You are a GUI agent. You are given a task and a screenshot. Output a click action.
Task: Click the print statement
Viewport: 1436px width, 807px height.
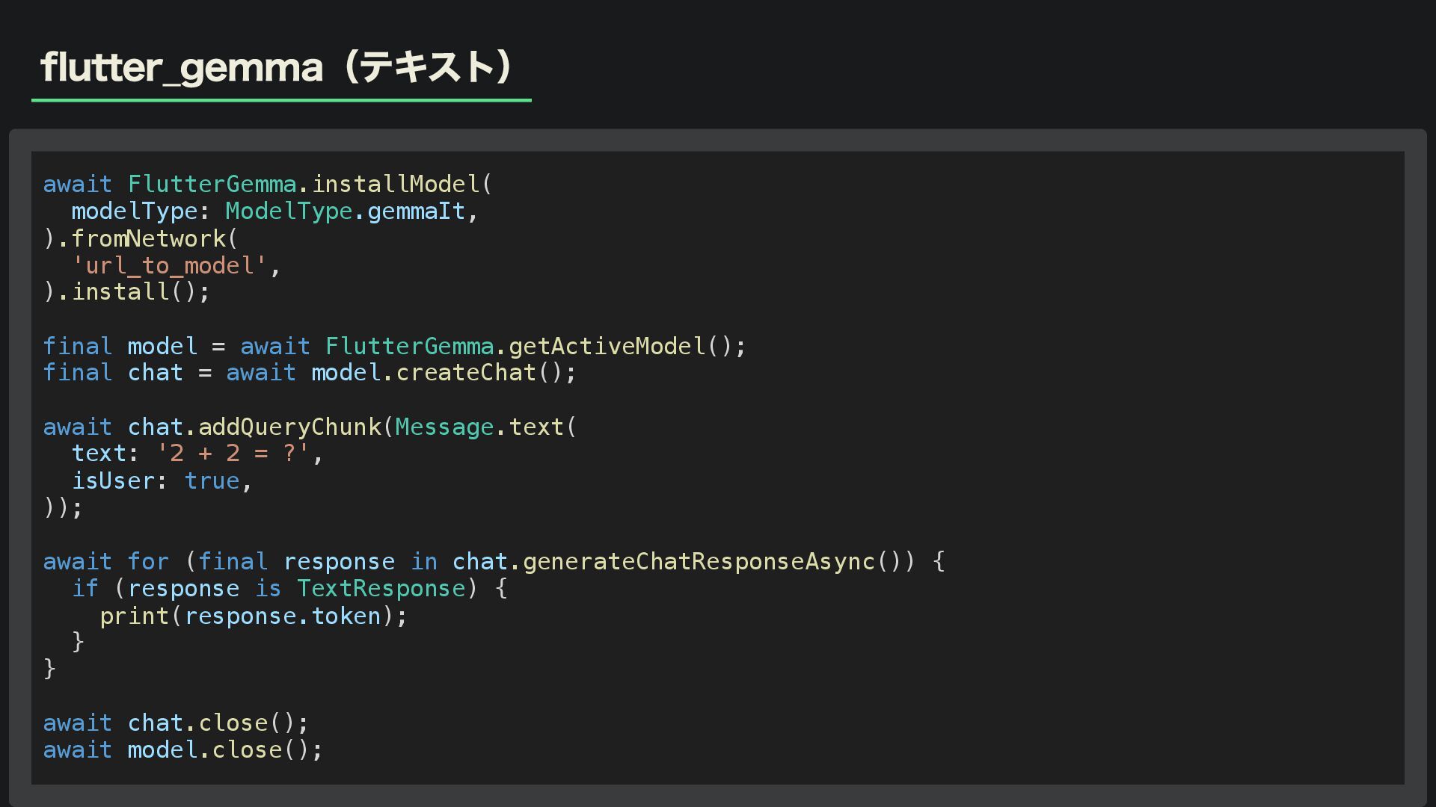[134, 616]
